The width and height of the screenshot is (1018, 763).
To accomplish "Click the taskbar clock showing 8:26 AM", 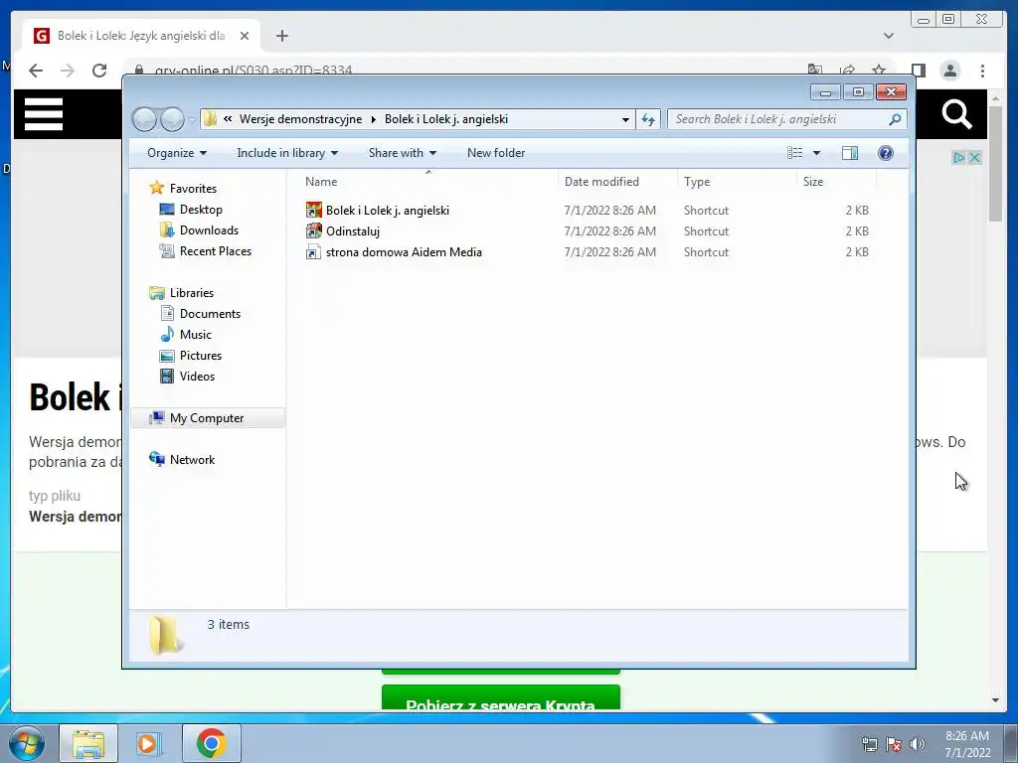I will pos(966,744).
